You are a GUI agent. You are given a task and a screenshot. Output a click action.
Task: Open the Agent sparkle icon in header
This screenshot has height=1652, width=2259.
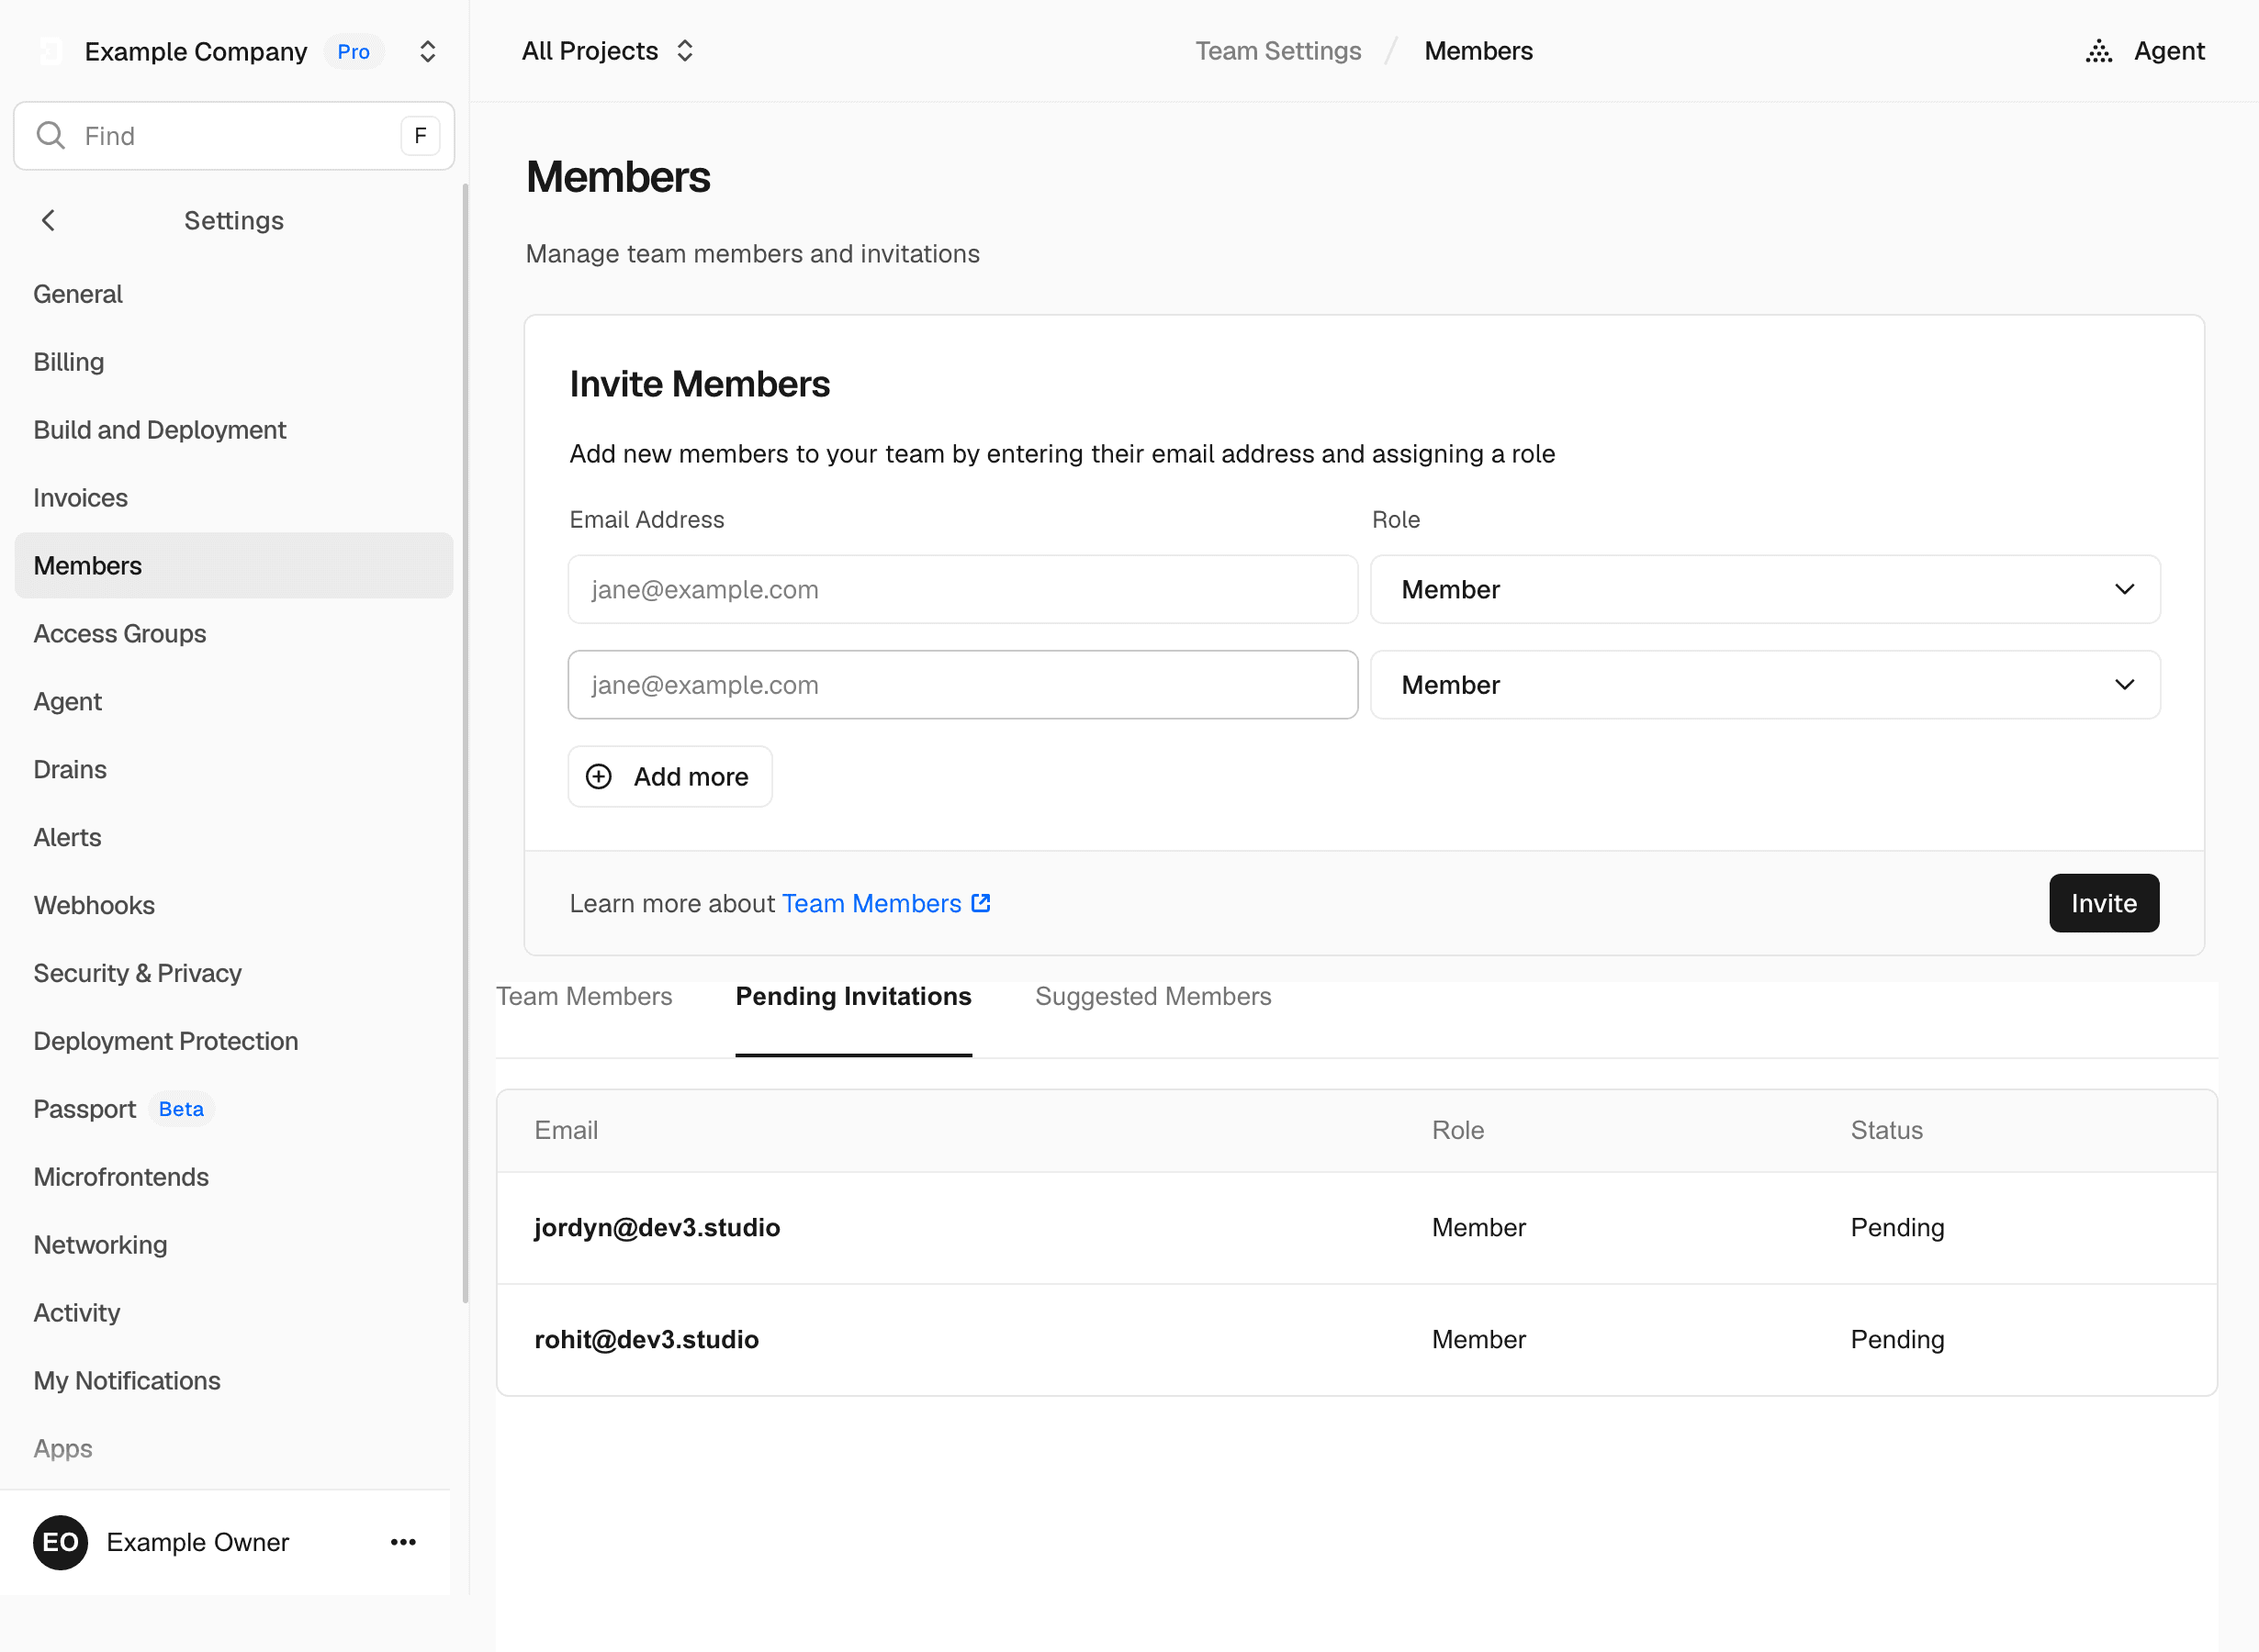pos(2099,51)
